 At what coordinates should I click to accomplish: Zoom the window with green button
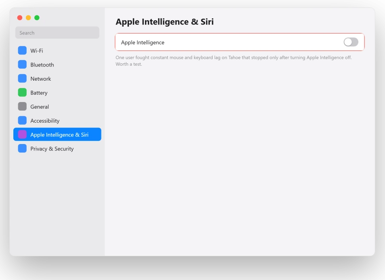[37, 18]
